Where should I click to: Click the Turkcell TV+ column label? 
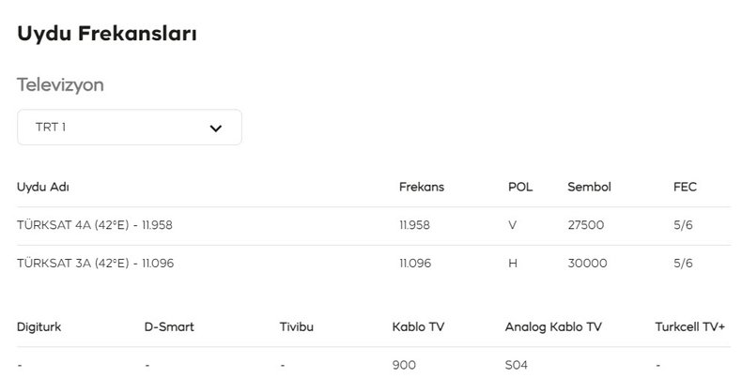pos(690,327)
